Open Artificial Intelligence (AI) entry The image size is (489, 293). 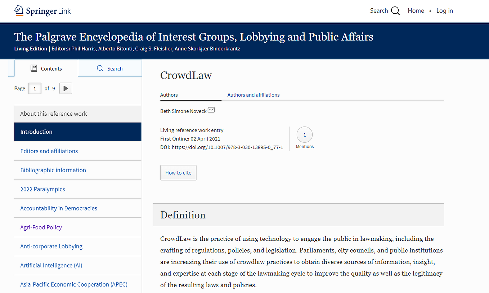[x=78, y=265]
